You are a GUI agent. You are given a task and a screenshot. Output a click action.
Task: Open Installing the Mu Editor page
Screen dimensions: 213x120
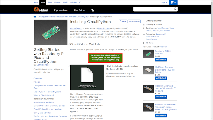44,102
